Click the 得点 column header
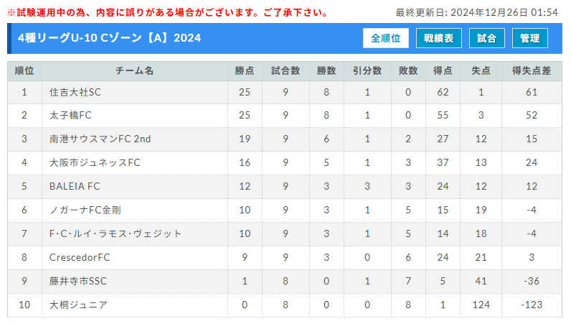 click(443, 71)
